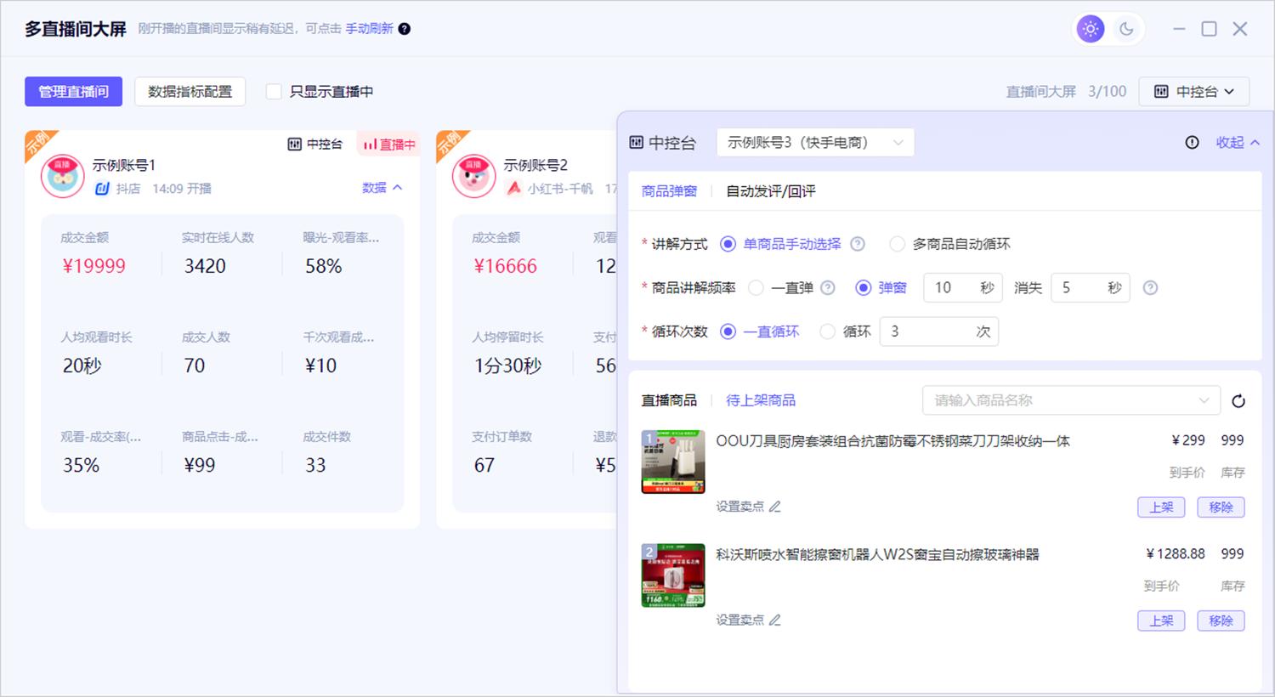Open 数据指标配置 settings
The height and width of the screenshot is (697, 1275).
(x=190, y=92)
